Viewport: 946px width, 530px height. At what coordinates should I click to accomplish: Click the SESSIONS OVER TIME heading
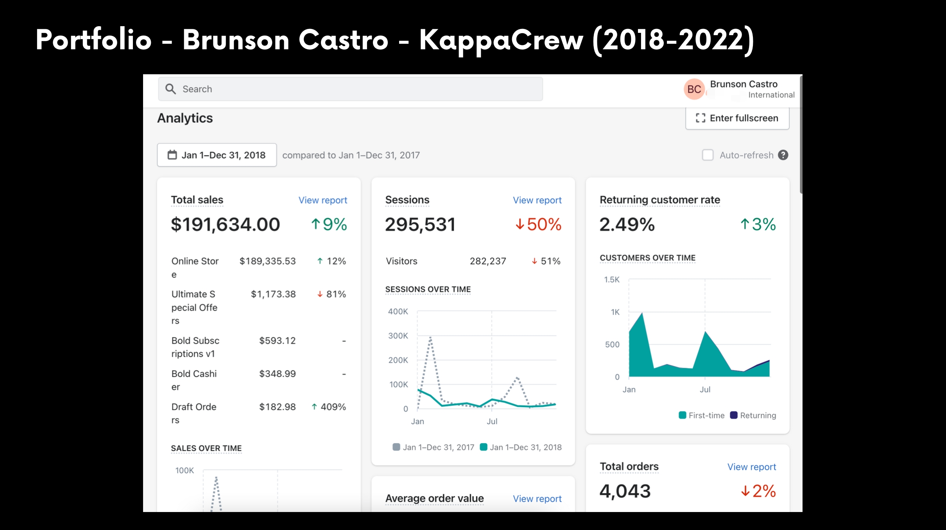tap(428, 289)
